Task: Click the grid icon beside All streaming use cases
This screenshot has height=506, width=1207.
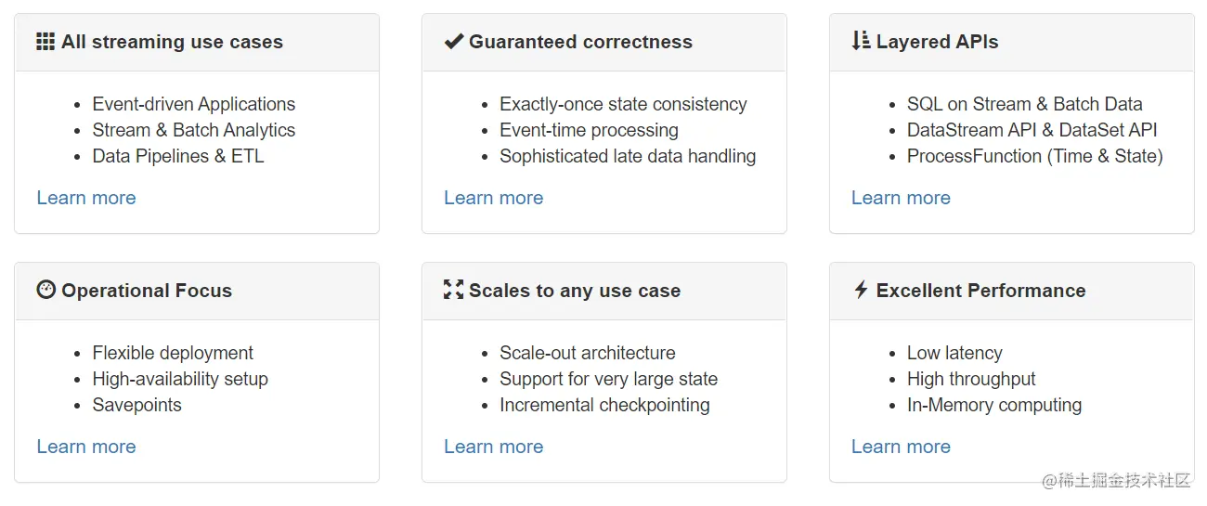Action: [45, 42]
